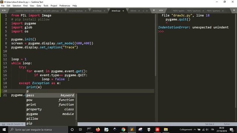The height and width of the screenshot is (133, 237).
Task: Open the Preferences menu
Action: 65,6
